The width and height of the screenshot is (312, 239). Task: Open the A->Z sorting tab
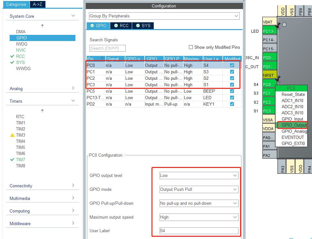point(39,4)
